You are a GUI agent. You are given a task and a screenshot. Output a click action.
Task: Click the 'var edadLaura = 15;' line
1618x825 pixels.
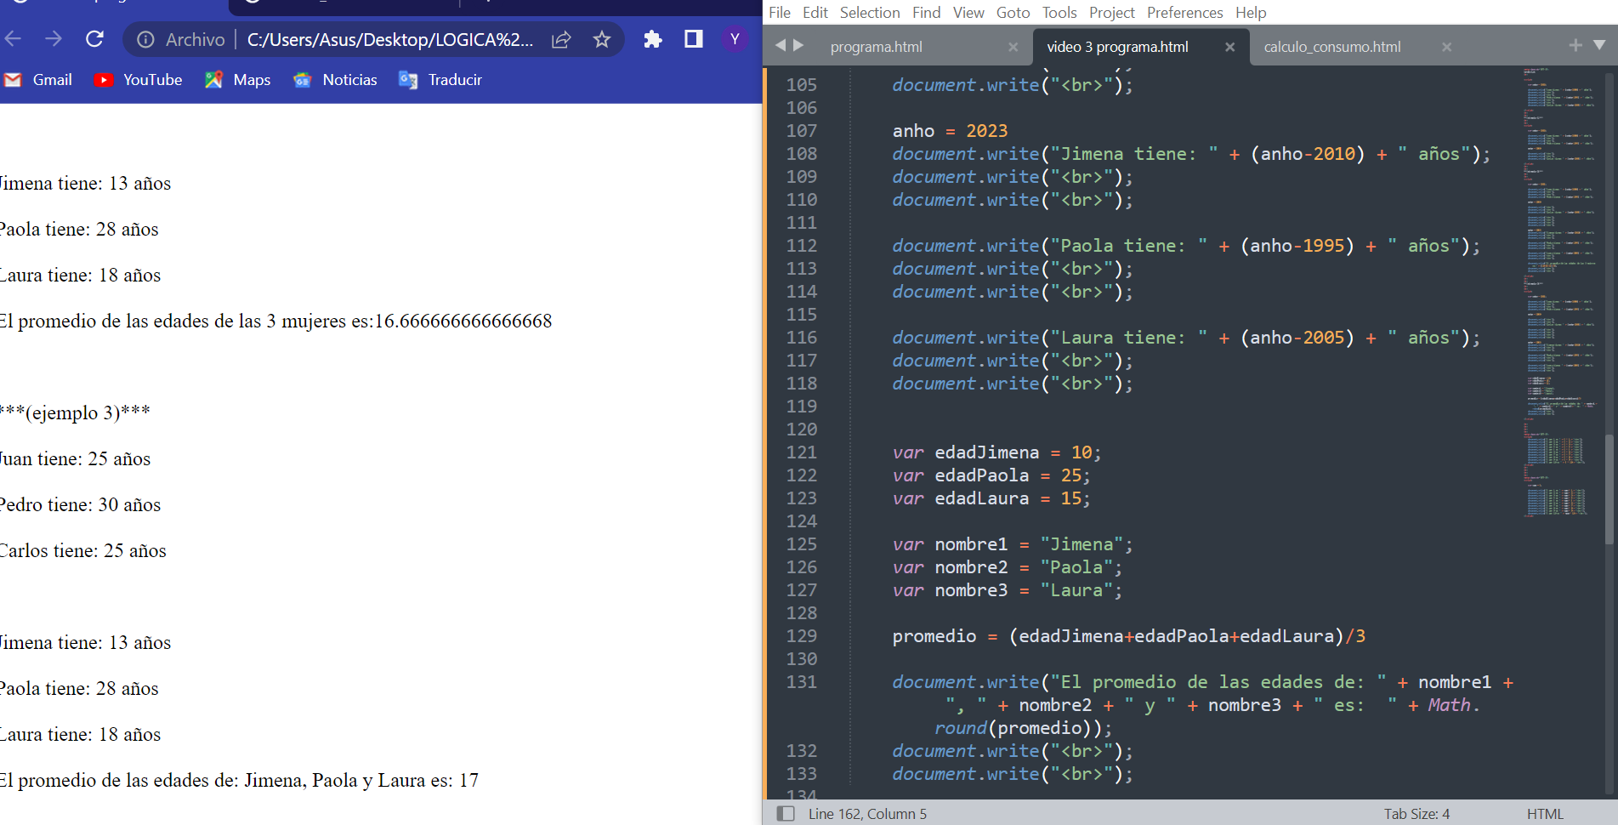tap(991, 498)
